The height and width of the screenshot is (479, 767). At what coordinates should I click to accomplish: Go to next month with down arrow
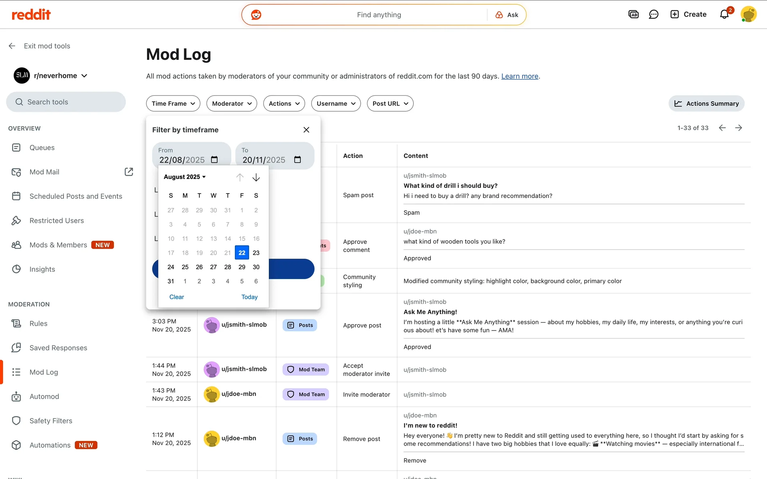click(256, 177)
